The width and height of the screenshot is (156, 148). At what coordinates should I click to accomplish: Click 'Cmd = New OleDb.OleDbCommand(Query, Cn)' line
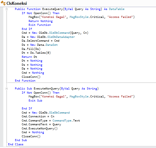pos(55,33)
